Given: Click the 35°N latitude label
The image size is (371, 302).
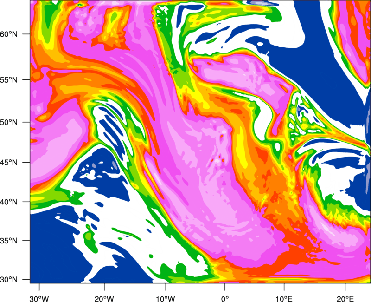Looking at the screenshot, I should coord(9,241).
